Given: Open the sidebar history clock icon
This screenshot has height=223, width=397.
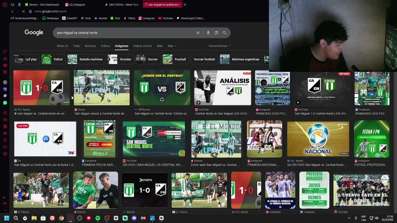Looking at the screenshot, I should (5, 140).
